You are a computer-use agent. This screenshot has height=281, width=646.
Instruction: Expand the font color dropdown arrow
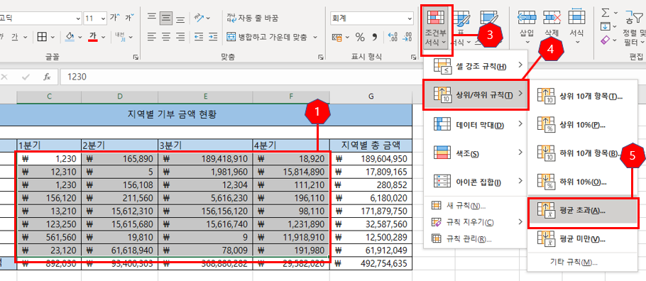click(x=104, y=37)
